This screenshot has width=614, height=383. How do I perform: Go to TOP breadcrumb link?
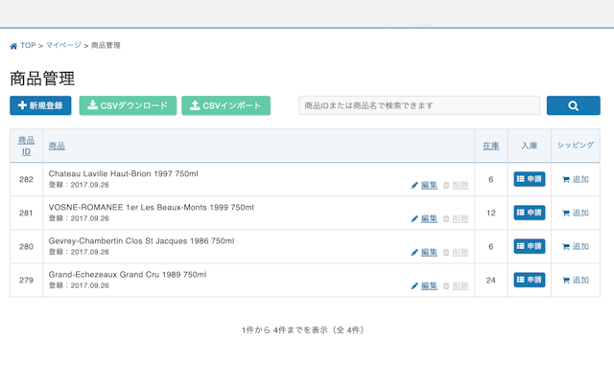click(x=28, y=46)
